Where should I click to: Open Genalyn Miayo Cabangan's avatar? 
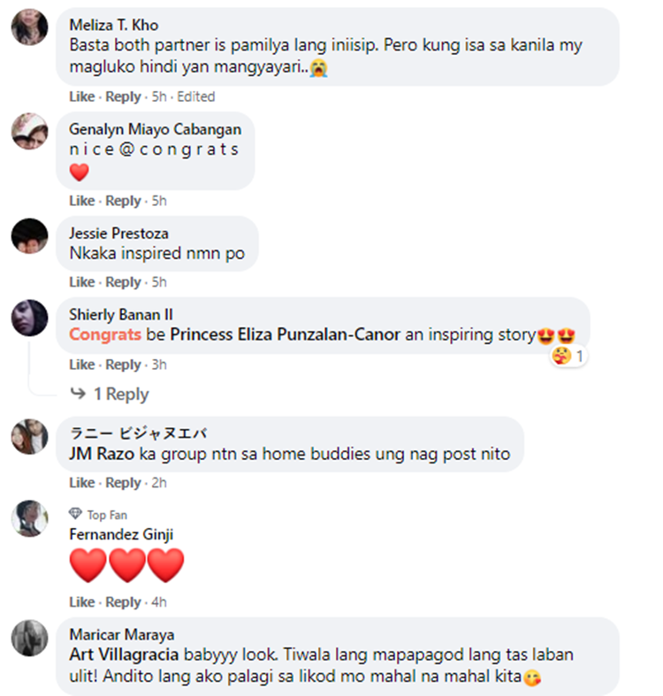(x=30, y=132)
